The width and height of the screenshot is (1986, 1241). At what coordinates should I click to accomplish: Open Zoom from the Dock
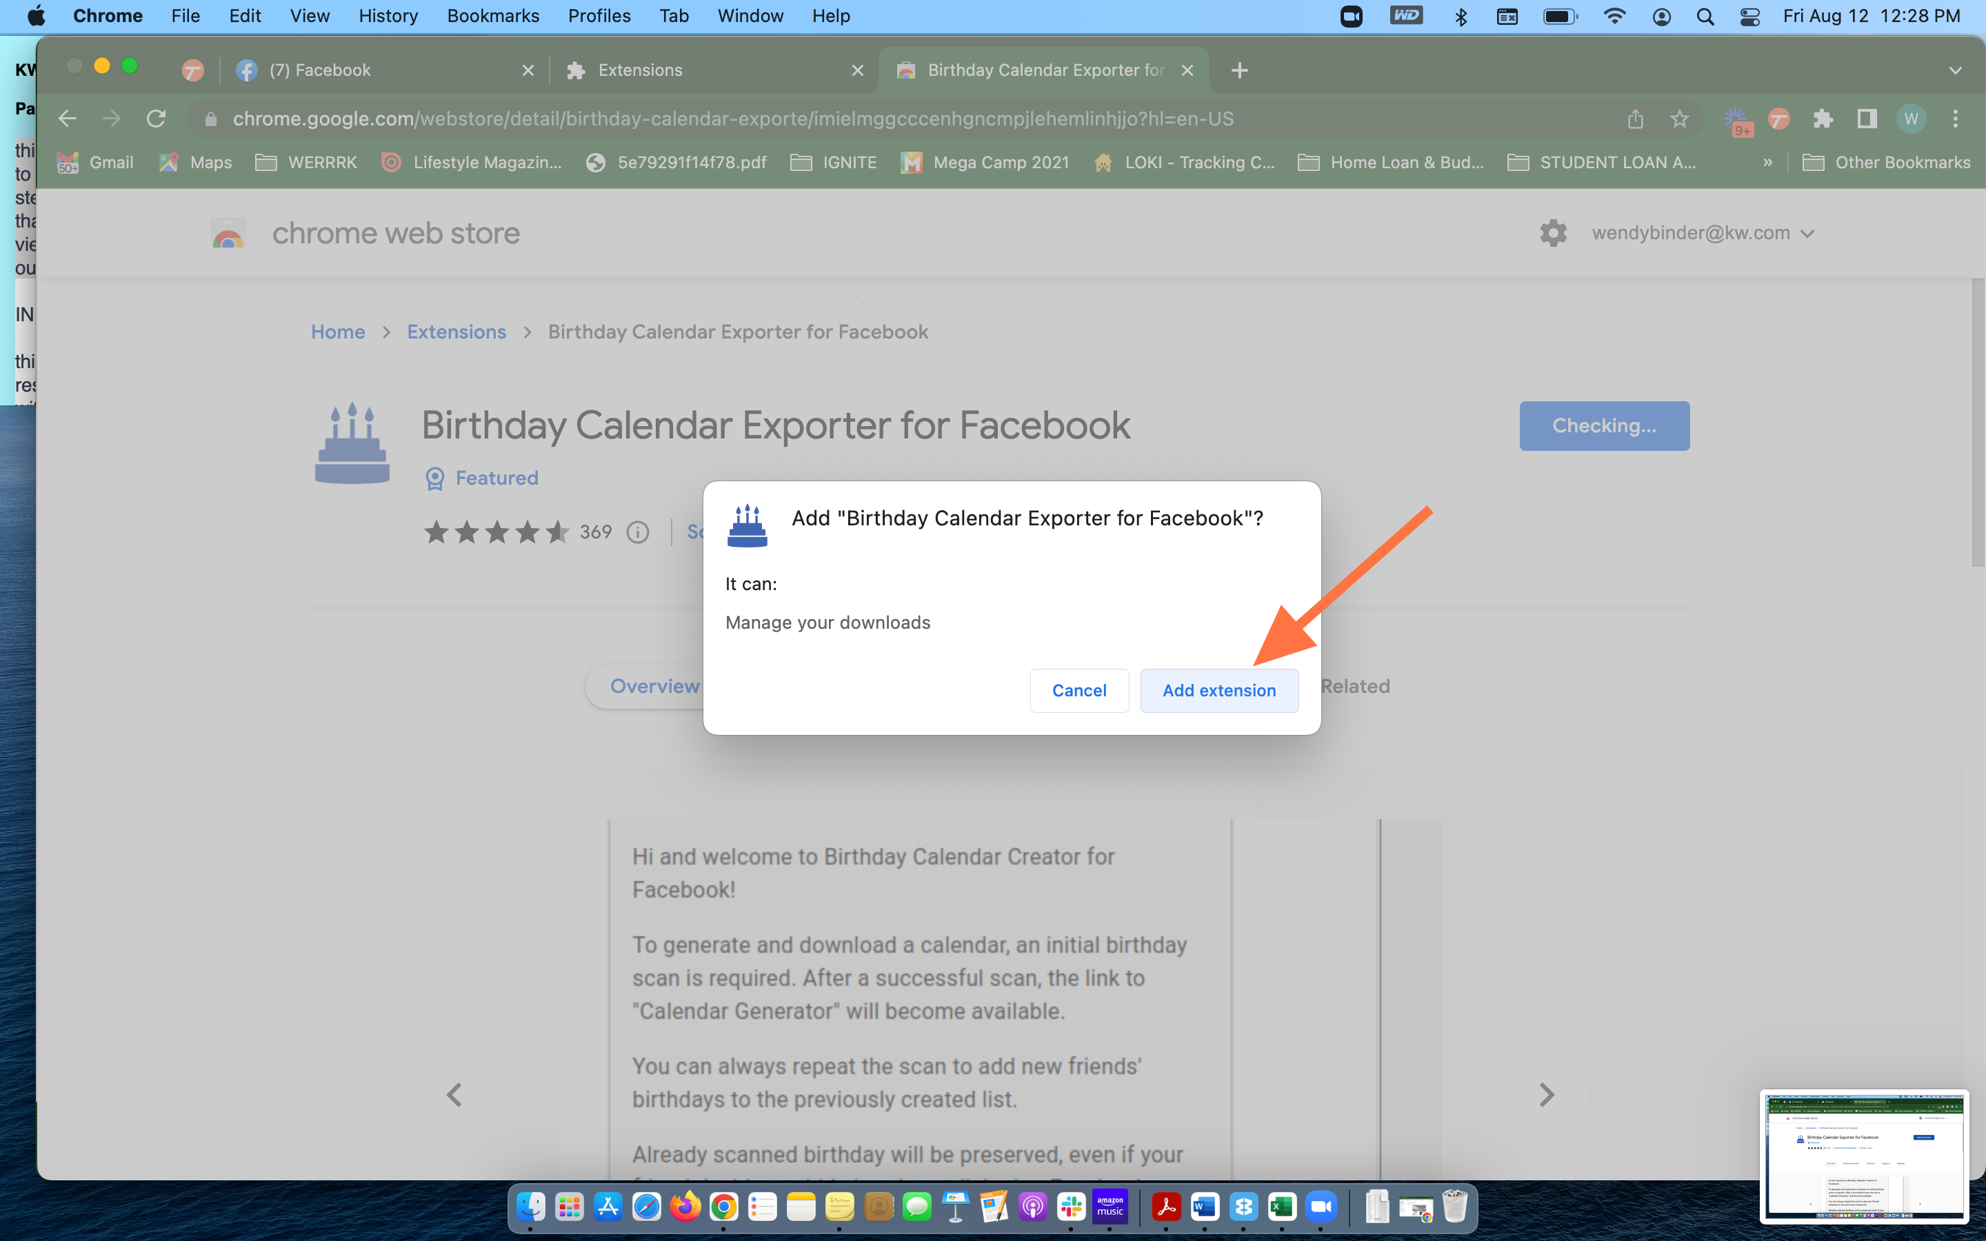click(x=1321, y=1207)
